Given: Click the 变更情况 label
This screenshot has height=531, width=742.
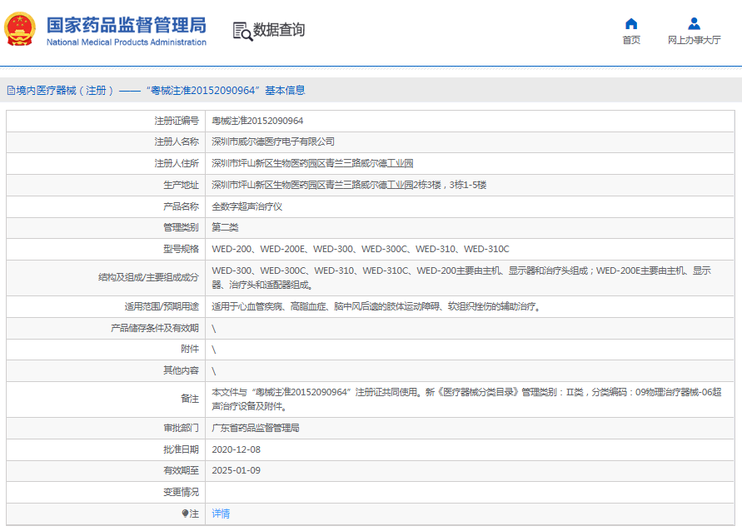Looking at the screenshot, I should pyautogui.click(x=182, y=492).
